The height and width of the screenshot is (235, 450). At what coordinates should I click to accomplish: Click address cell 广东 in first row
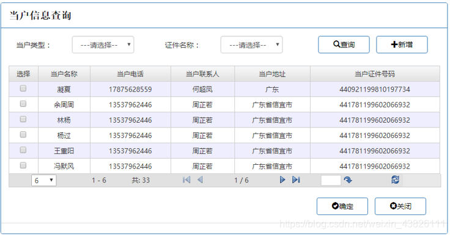pyautogui.click(x=272, y=89)
